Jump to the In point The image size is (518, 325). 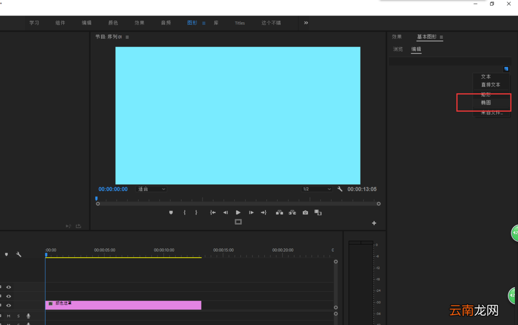pos(213,213)
